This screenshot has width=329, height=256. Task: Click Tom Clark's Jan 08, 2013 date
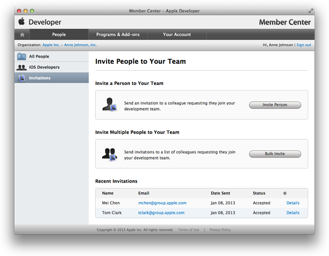(x=223, y=213)
